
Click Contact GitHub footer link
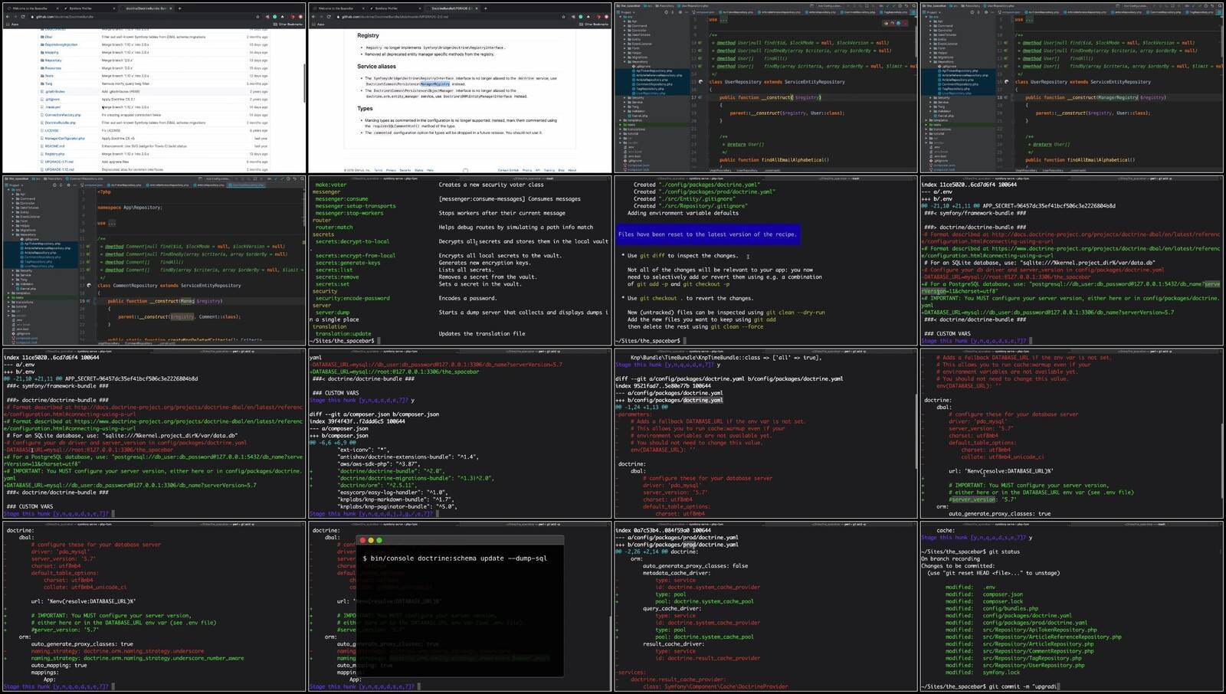[x=508, y=170]
